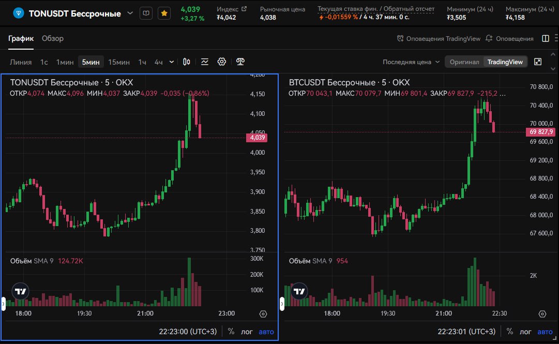Click the TON coin logo icon
Viewport: 559px width, 344px height.
click(x=18, y=13)
